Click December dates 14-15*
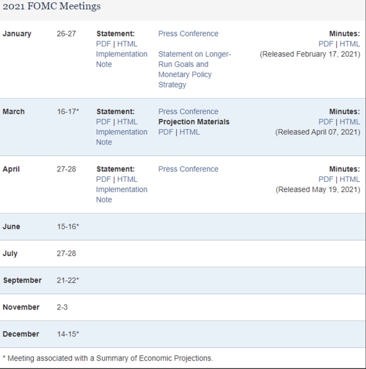Screen dimensions: 366x369 click(68, 334)
